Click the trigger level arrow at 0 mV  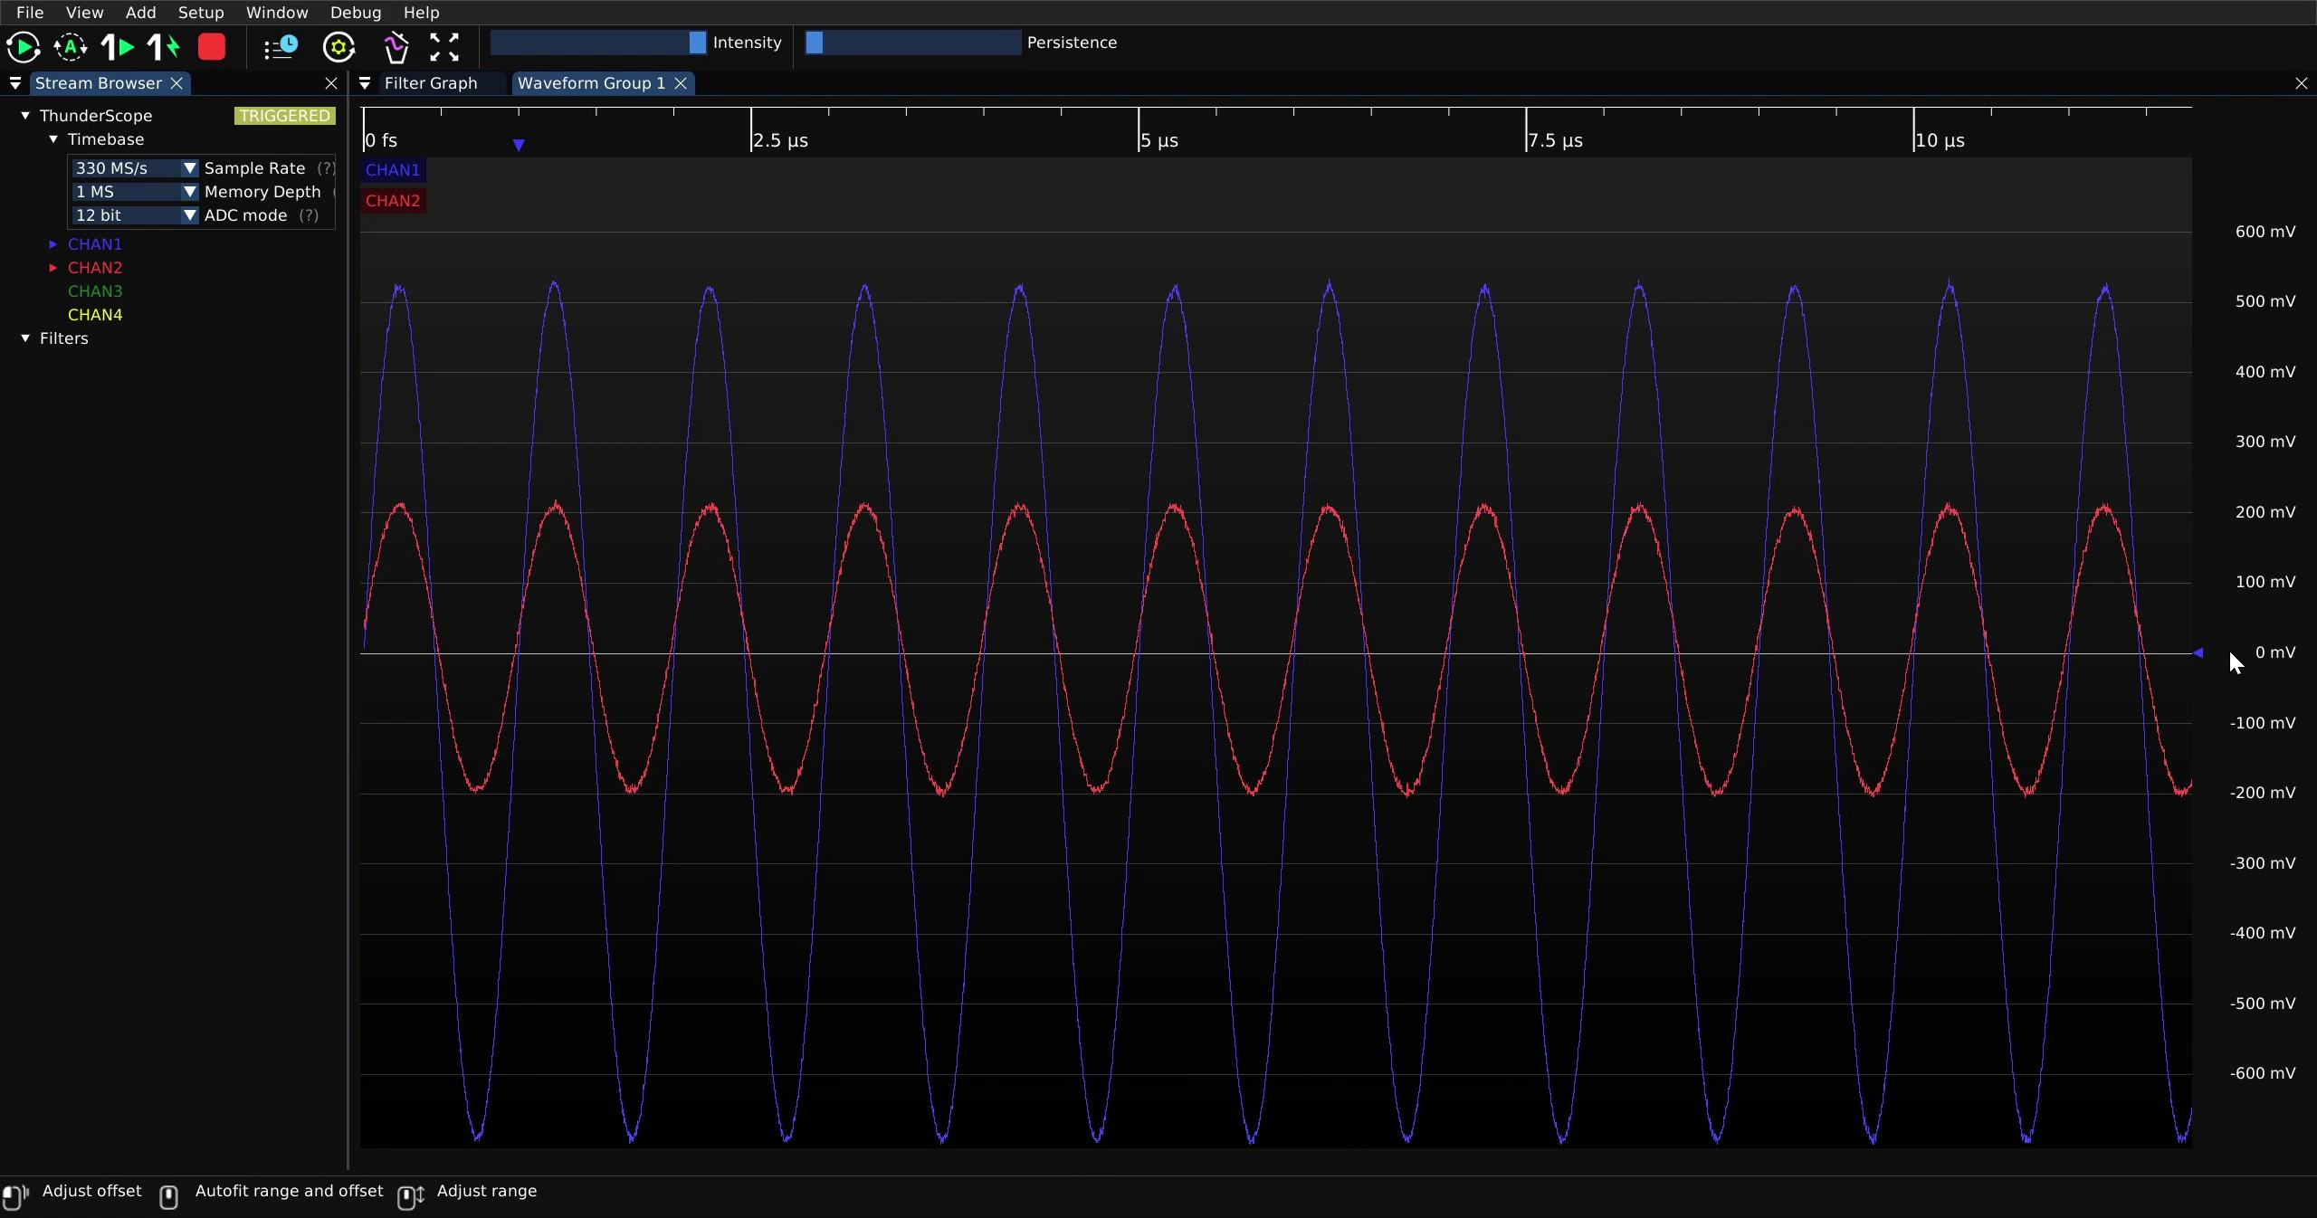point(2198,652)
